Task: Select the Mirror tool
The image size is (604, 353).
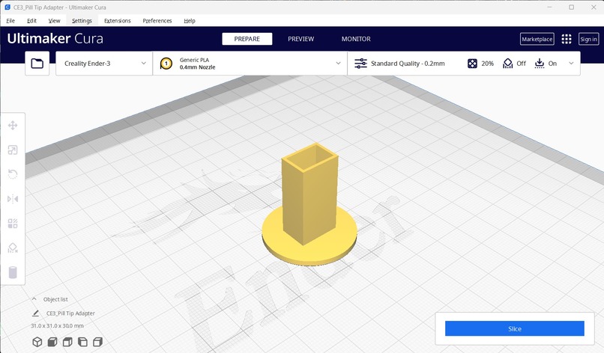Action: pyautogui.click(x=13, y=199)
